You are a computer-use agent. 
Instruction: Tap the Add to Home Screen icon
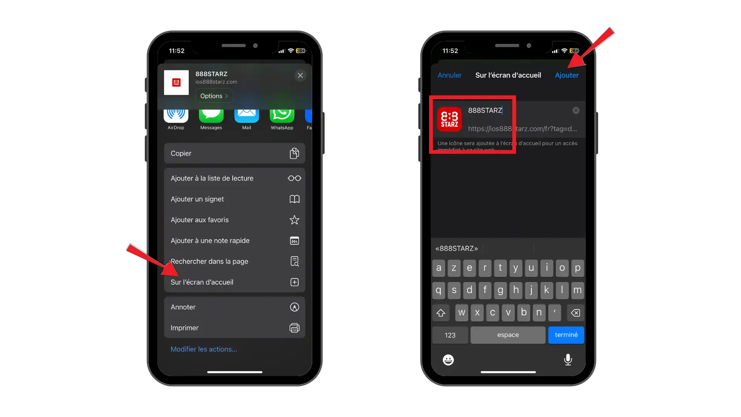tap(295, 282)
